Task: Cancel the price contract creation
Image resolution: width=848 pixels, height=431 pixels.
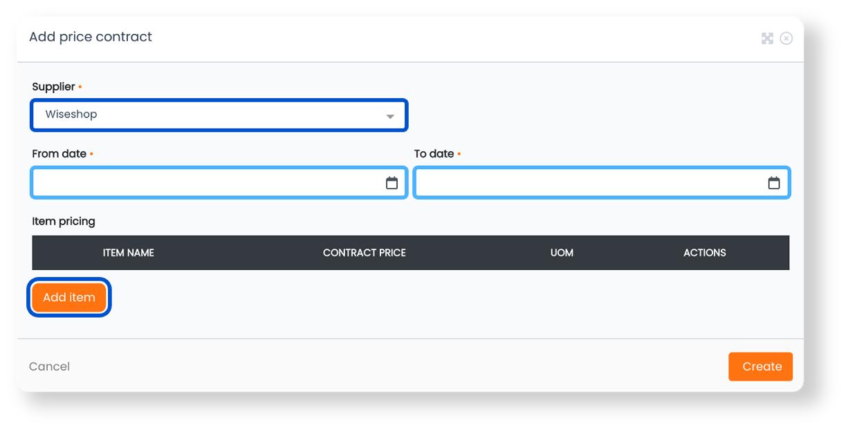Action: pos(49,366)
